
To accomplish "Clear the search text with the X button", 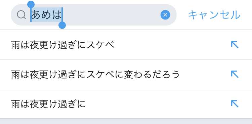I will [x=165, y=15].
